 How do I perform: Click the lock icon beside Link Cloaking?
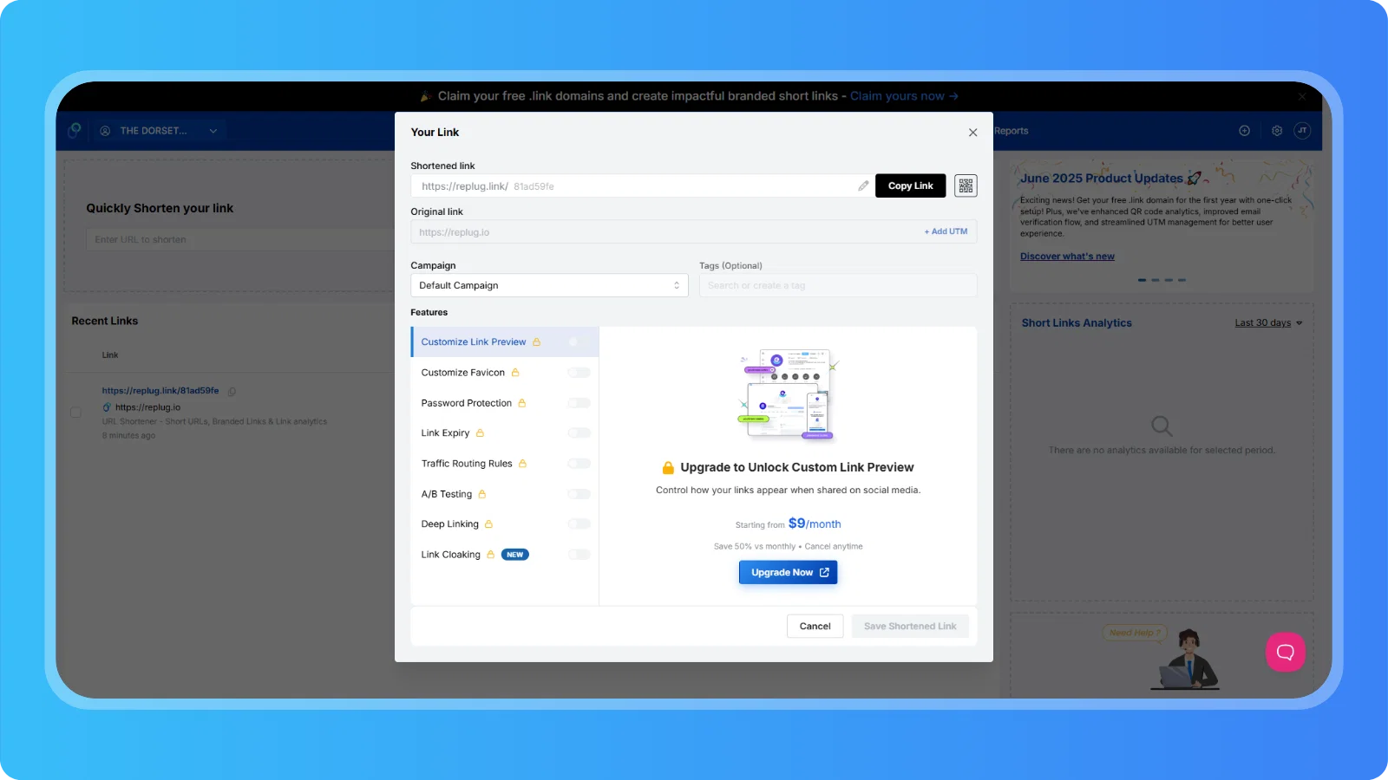pyautogui.click(x=490, y=555)
